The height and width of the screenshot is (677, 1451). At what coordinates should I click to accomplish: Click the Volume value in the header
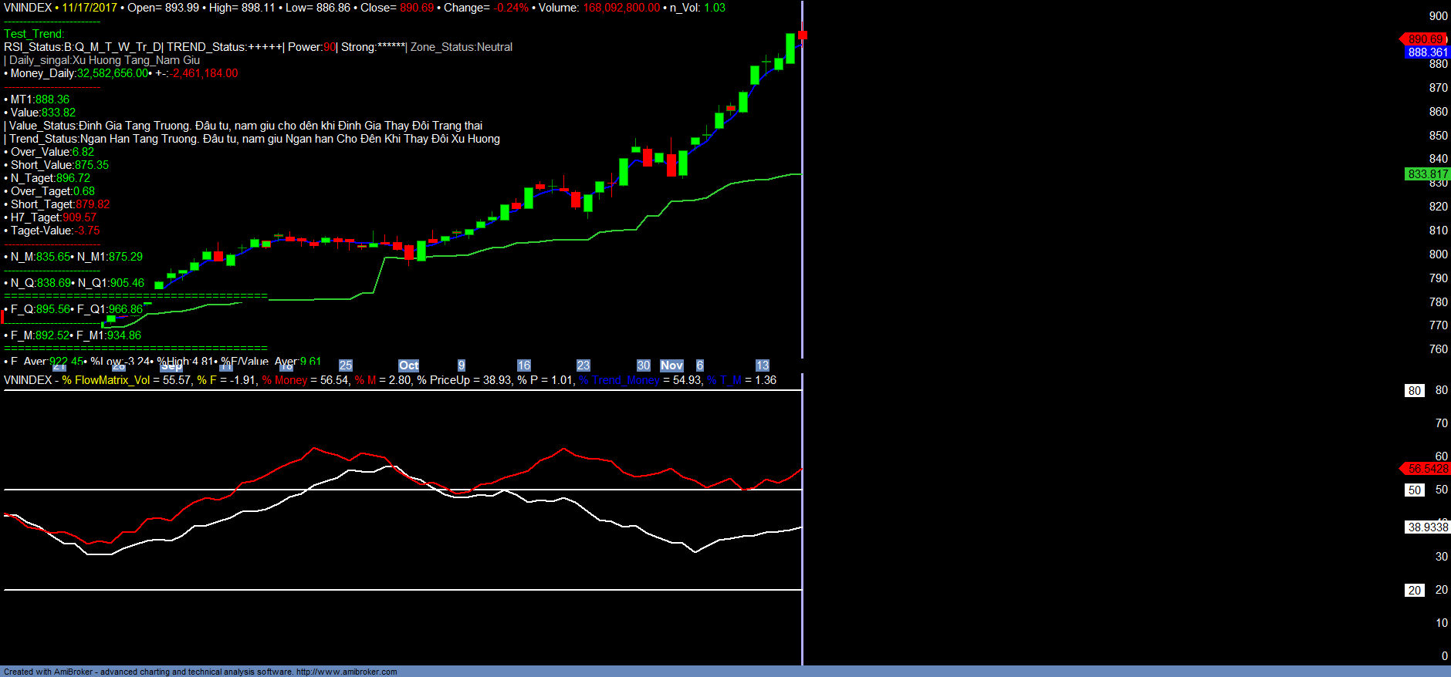pos(621,8)
